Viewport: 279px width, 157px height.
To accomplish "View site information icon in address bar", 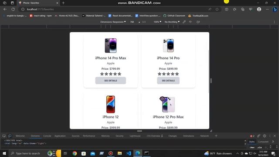I will (x=23, y=9).
